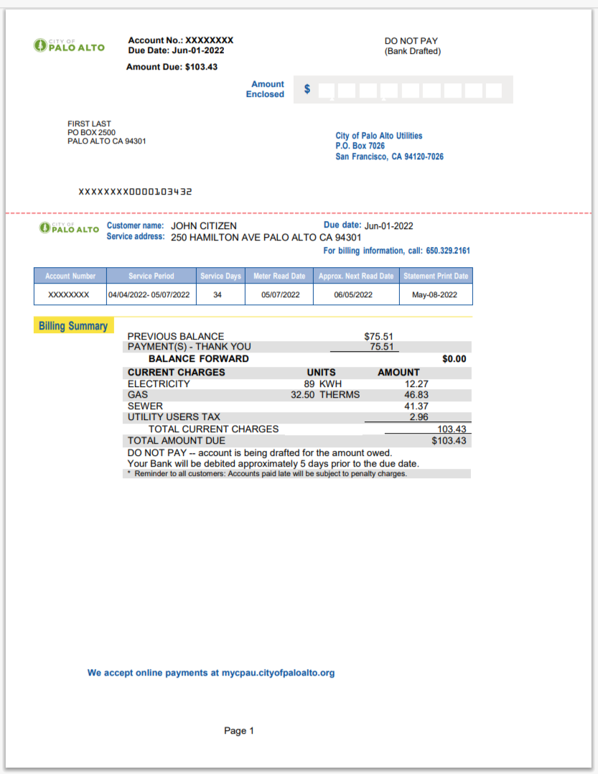Screen dimensions: 598x774
Task: Click the Page 1 footer label
Action: pyautogui.click(x=239, y=731)
